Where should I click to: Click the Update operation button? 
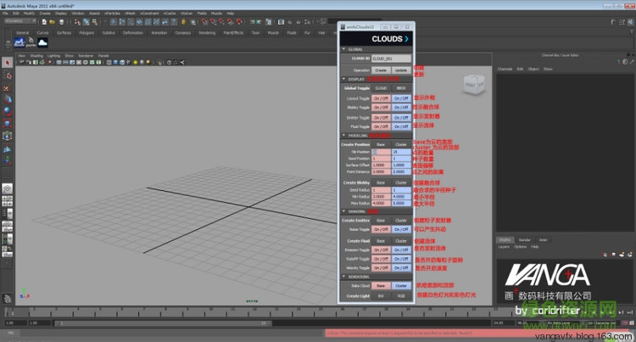pyautogui.click(x=400, y=70)
